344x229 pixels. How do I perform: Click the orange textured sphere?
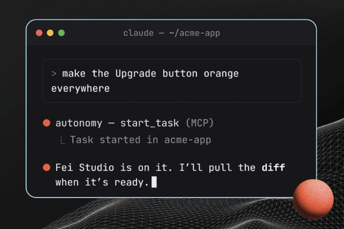(x=313, y=199)
